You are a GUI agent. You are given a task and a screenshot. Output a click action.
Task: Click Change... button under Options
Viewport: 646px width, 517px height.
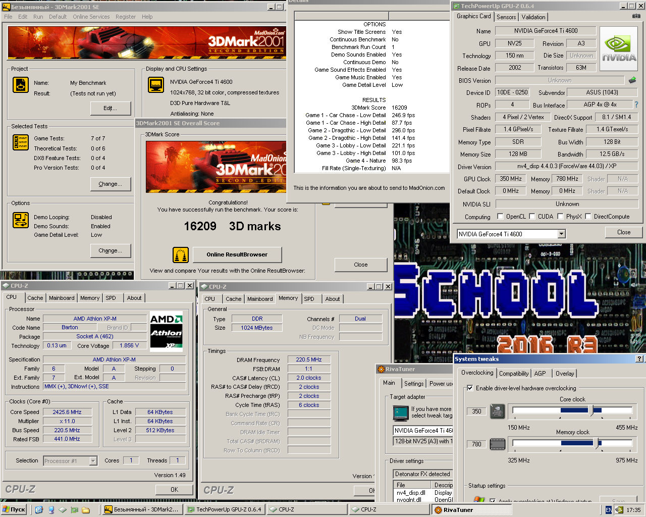tap(110, 250)
